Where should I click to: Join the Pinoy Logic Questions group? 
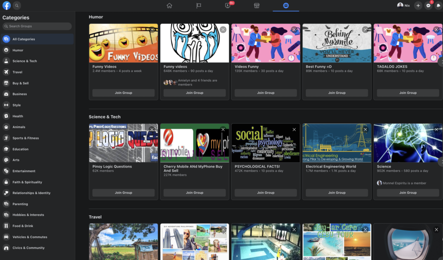coord(123,193)
